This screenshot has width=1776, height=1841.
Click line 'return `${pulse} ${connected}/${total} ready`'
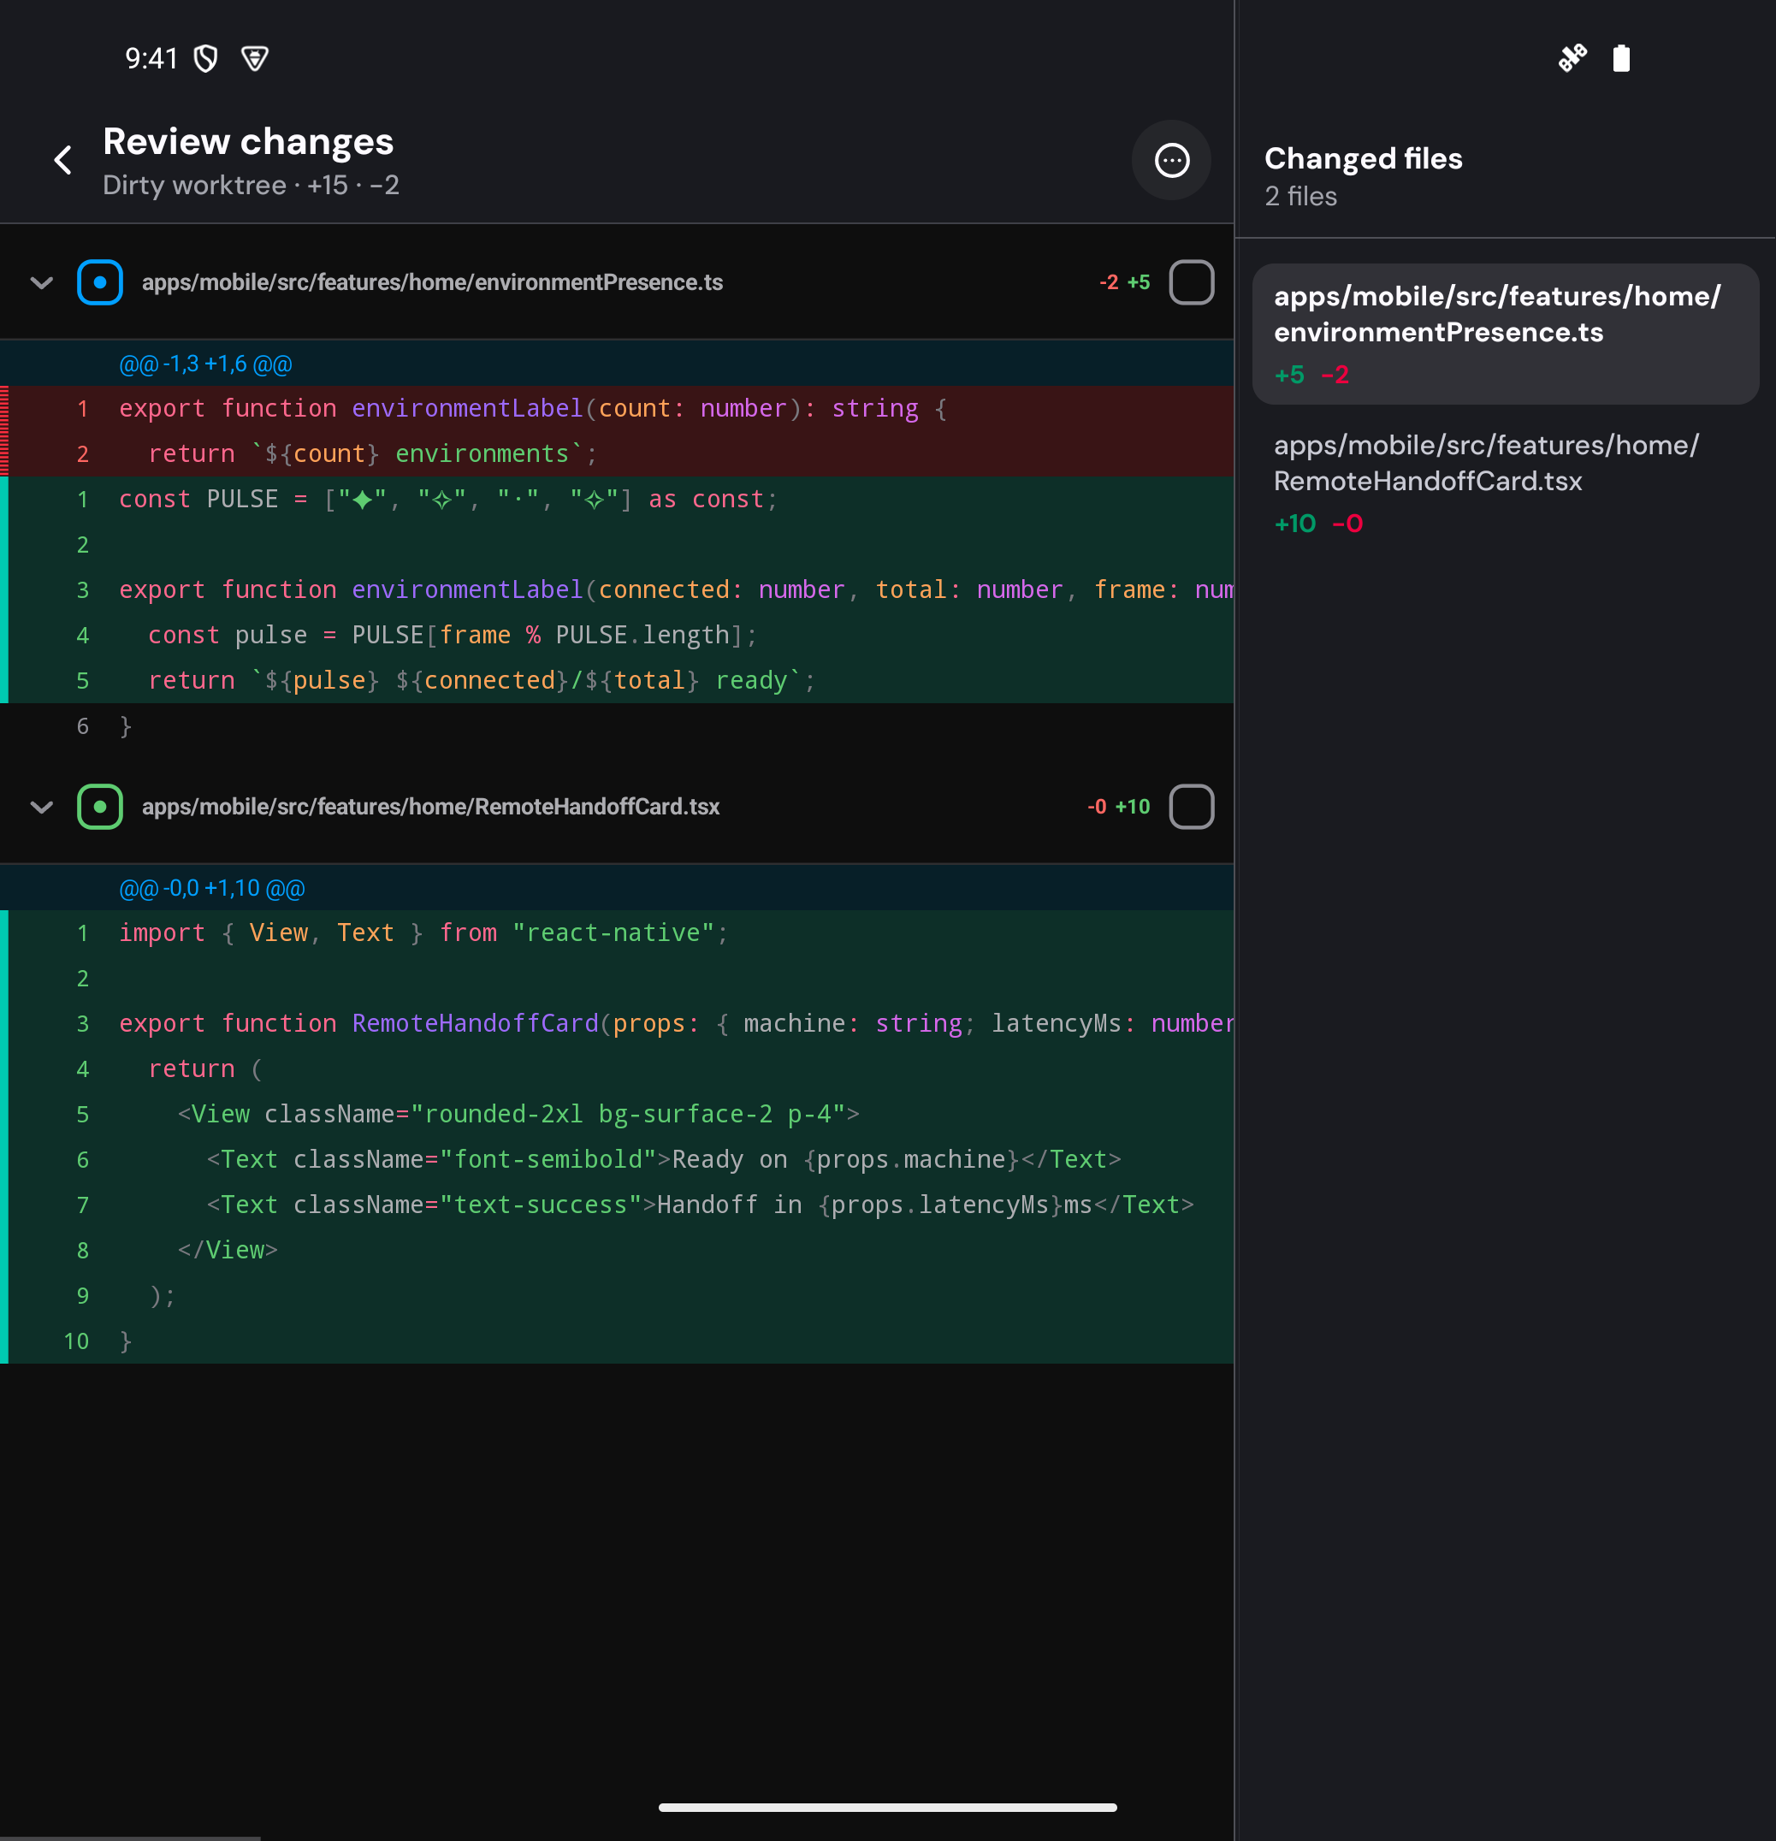click(617, 680)
